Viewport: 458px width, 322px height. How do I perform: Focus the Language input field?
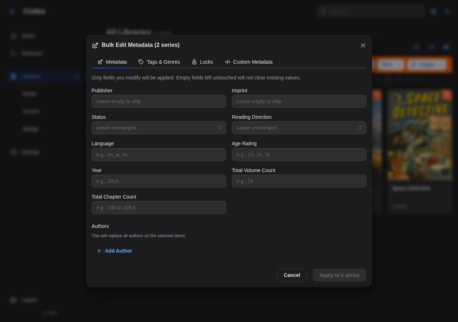pos(159,155)
